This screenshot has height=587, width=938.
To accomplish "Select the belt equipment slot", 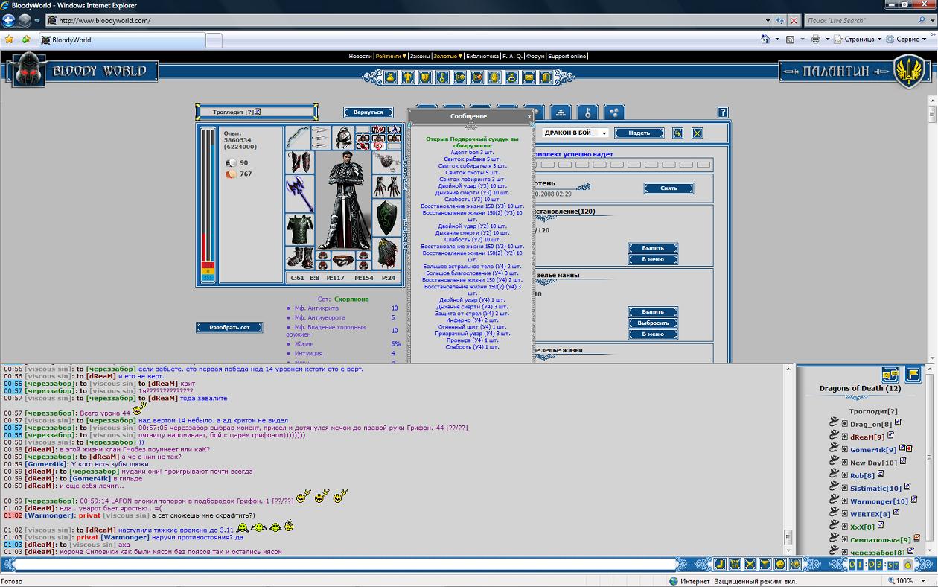I will point(342,259).
